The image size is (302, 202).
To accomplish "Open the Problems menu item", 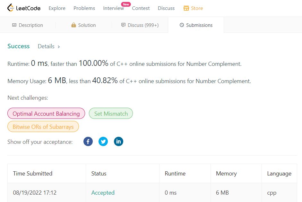I will point(84,8).
